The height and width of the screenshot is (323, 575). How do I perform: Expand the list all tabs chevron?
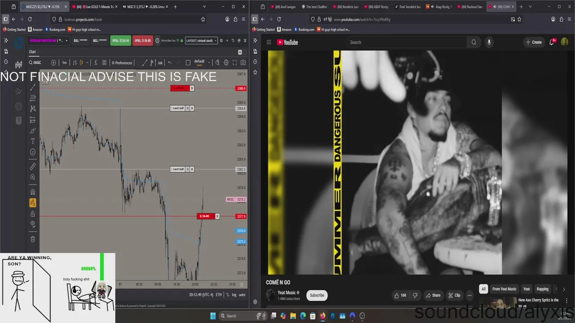530,7
